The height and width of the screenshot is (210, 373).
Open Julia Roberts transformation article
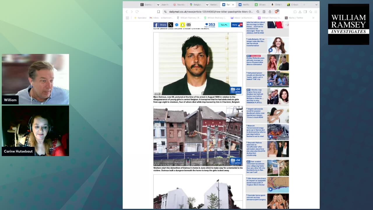256,42
